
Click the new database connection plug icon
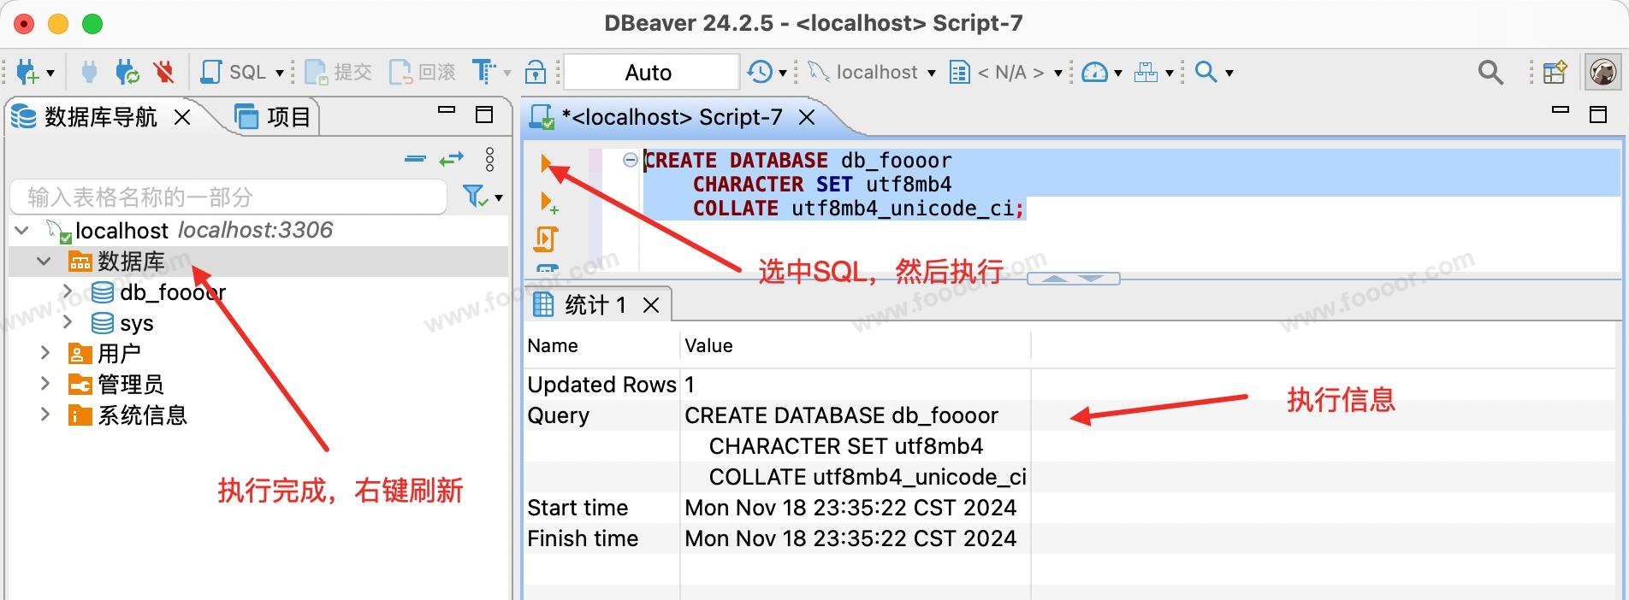coord(27,73)
